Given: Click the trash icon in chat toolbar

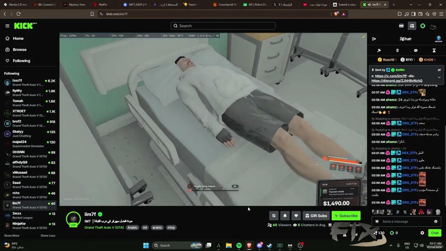Looking at the screenshot, I should point(397,51).
